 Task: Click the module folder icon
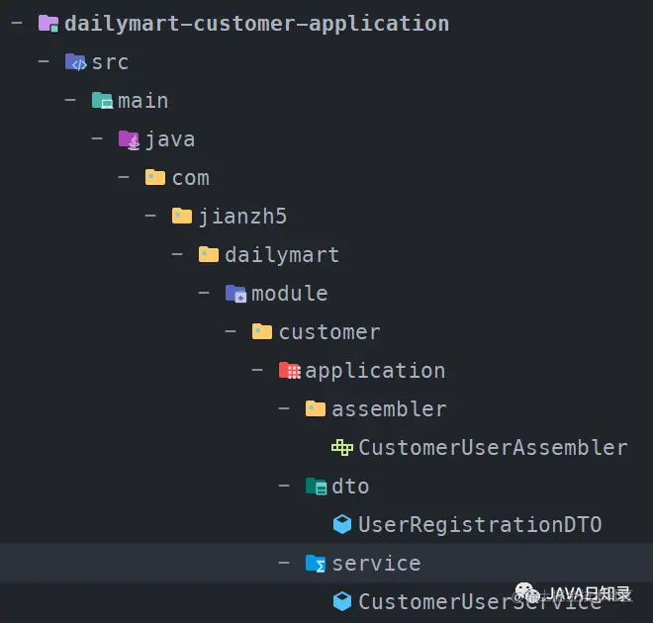(x=235, y=294)
